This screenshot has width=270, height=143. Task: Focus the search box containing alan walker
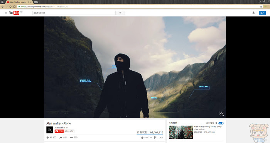point(74,13)
